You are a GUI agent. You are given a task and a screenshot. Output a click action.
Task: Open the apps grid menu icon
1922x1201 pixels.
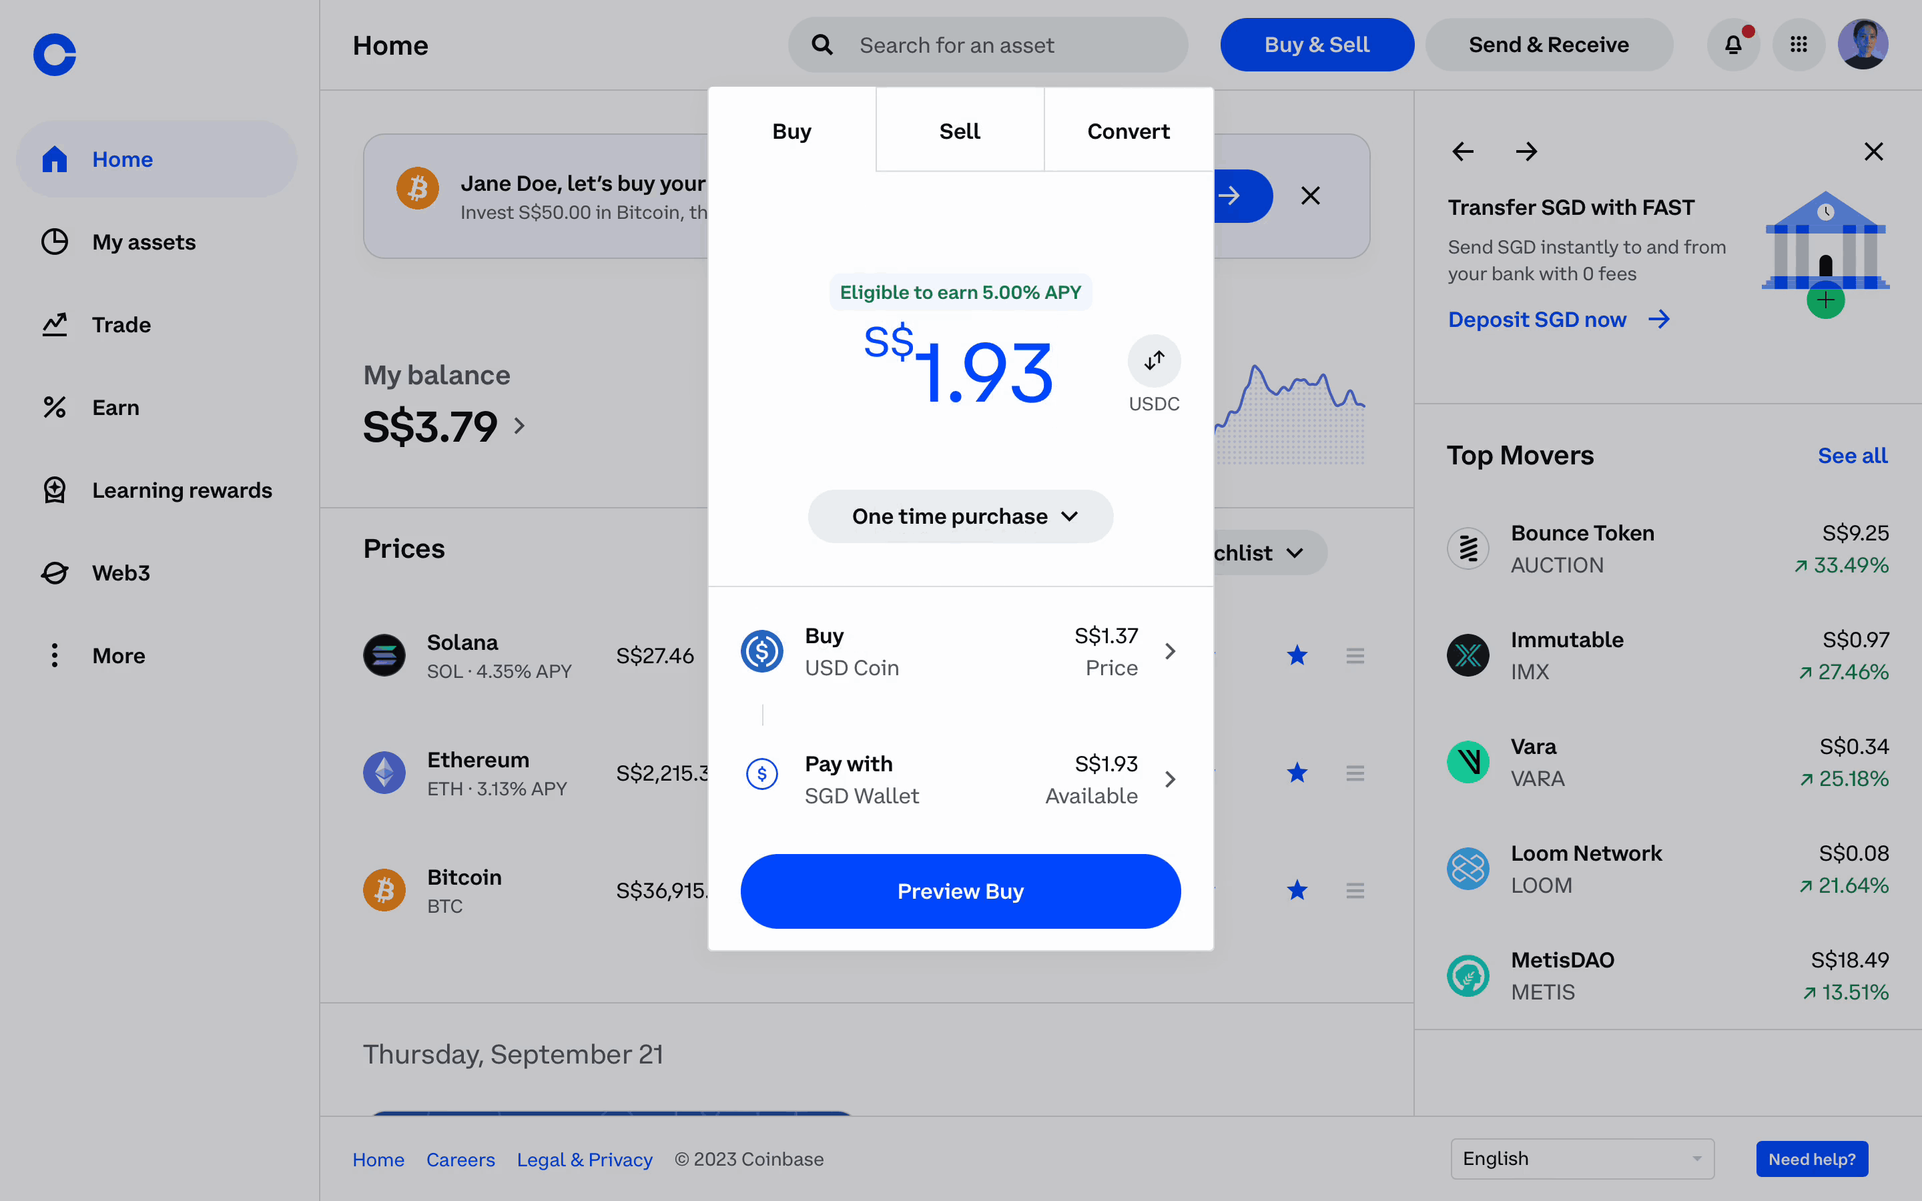coord(1799,45)
